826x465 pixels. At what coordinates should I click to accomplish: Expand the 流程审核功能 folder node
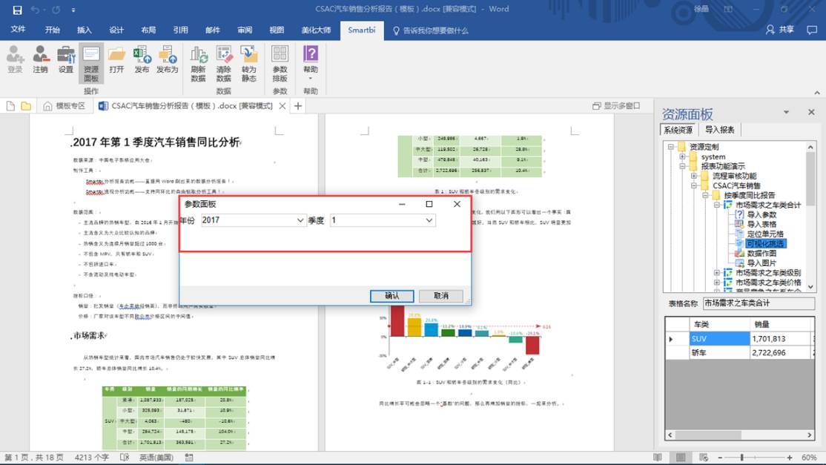tap(694, 176)
